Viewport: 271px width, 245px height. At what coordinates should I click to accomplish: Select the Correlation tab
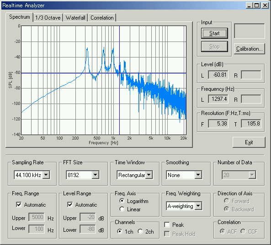point(102,18)
